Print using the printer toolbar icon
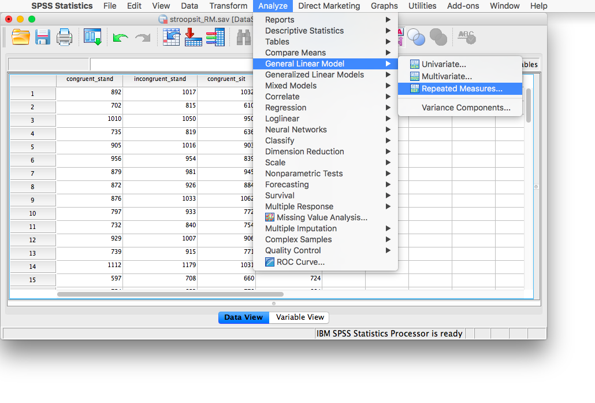This screenshot has height=403, width=595. point(64,37)
